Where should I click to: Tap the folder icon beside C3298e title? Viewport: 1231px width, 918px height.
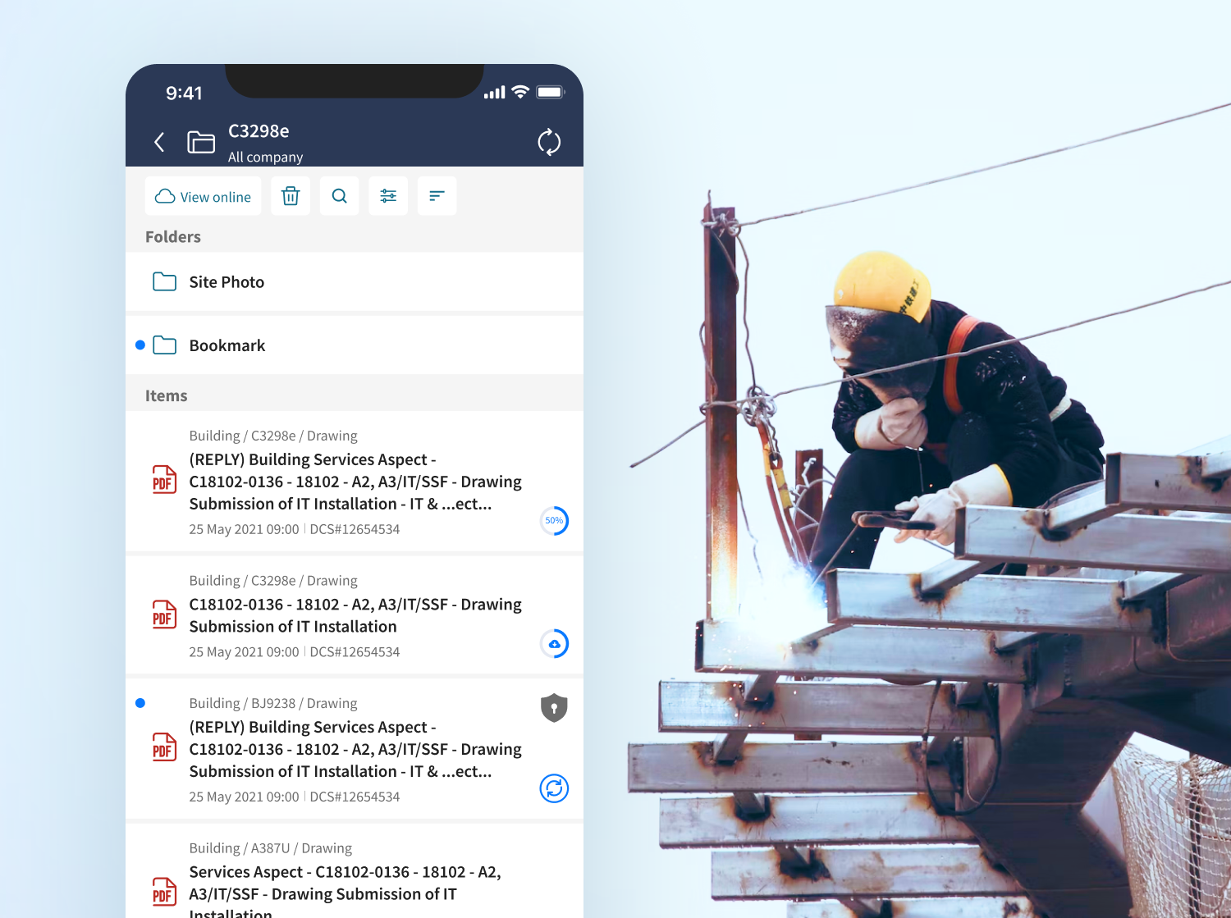pos(201,142)
